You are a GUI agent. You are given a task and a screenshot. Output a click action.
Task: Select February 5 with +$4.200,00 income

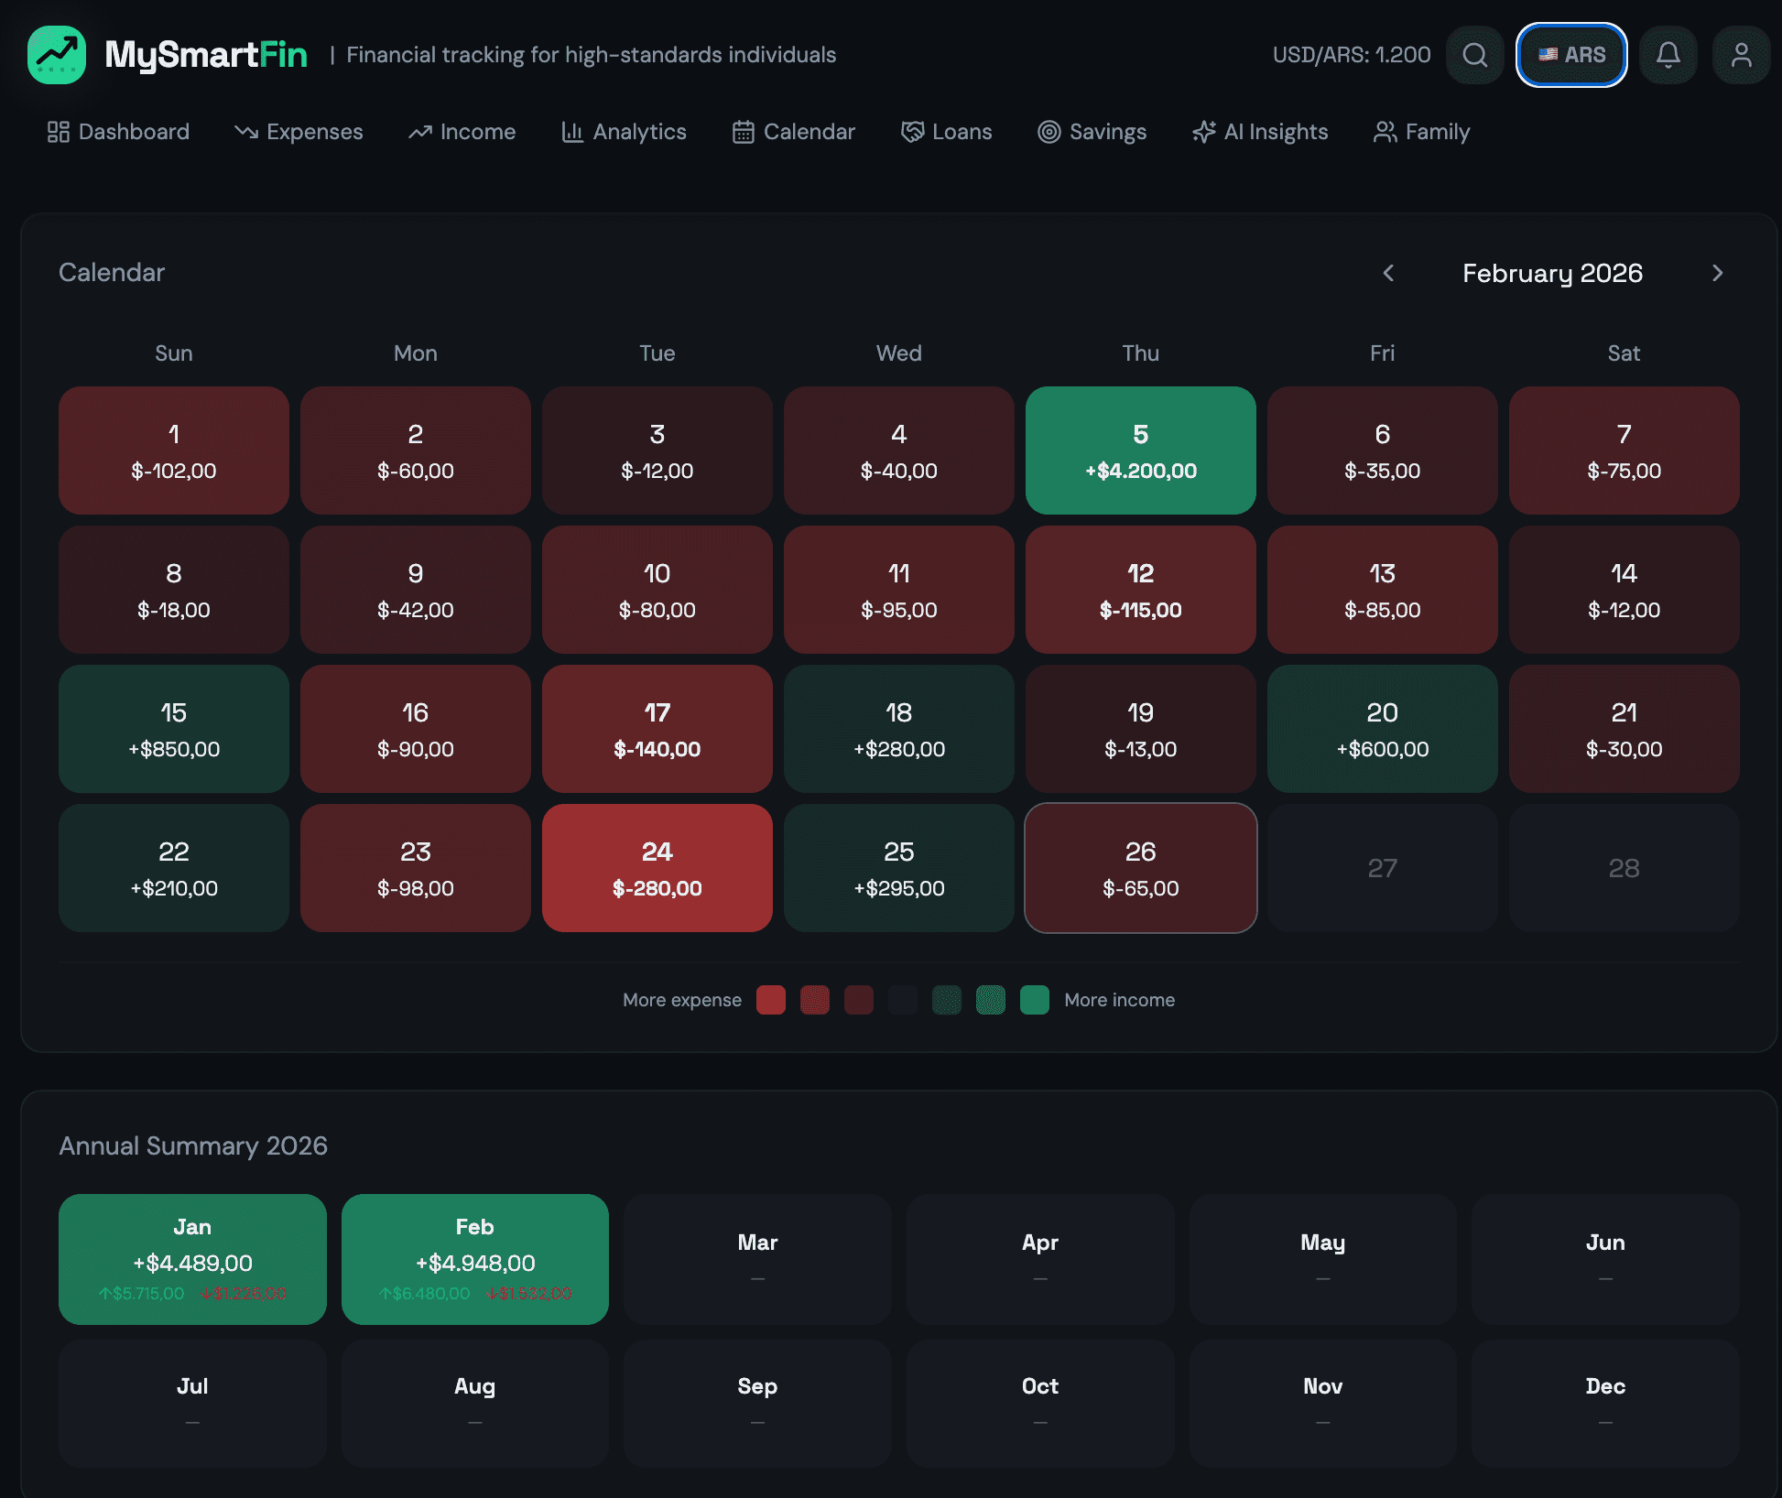1140,450
